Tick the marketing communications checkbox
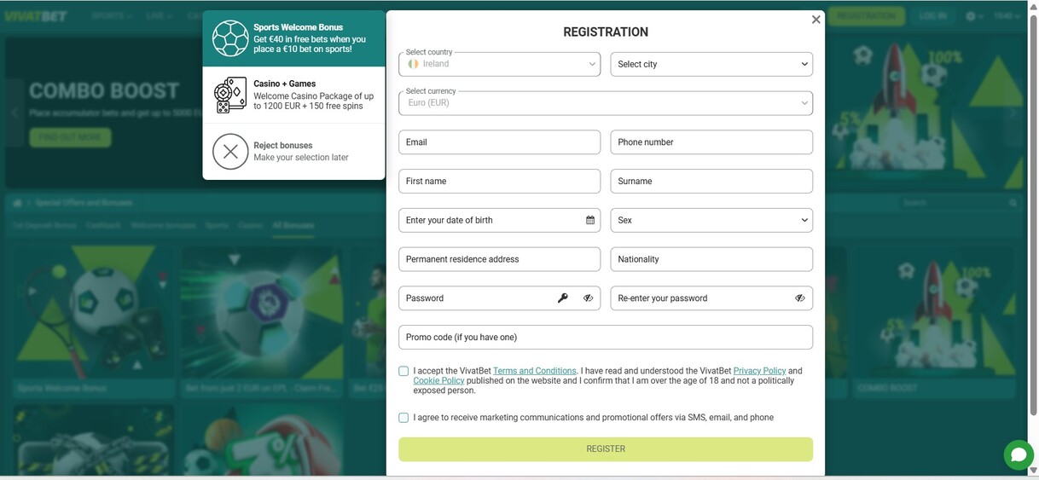 point(403,418)
